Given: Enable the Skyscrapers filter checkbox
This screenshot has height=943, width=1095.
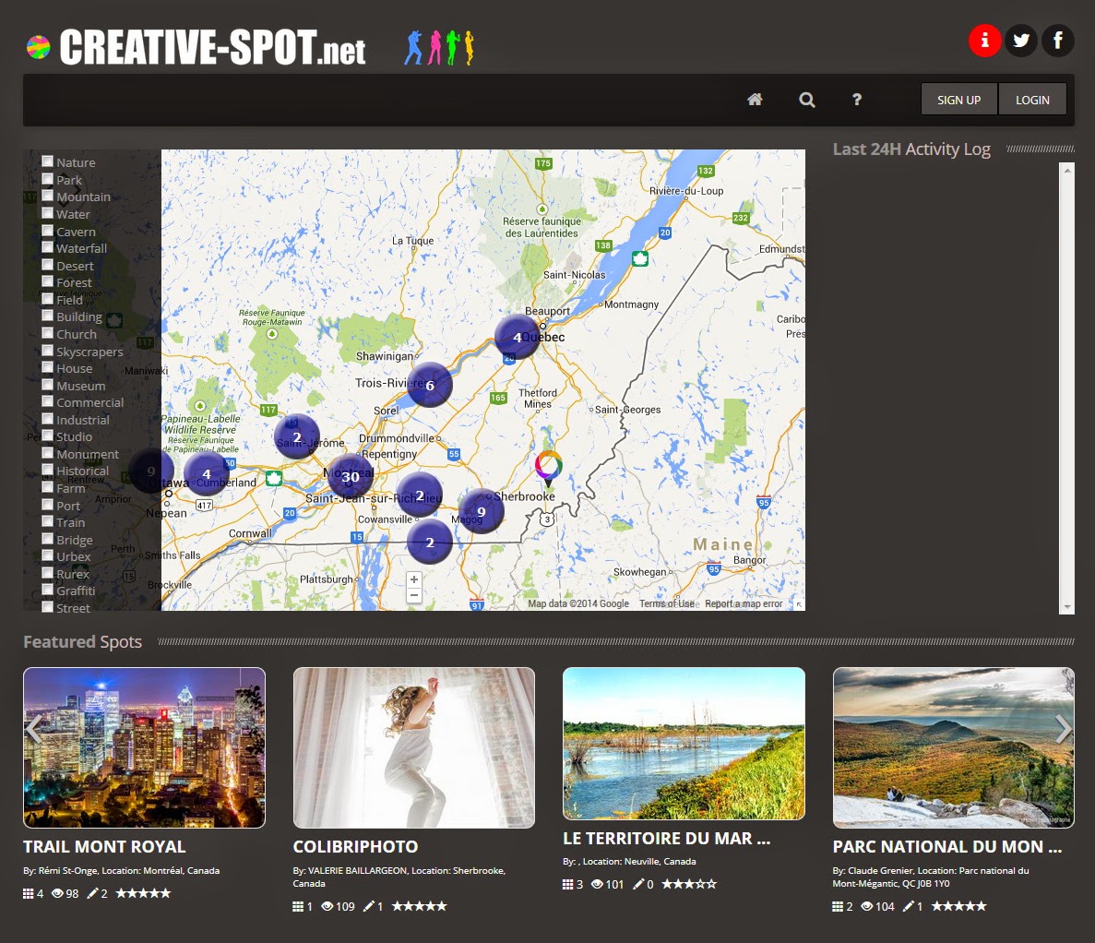Looking at the screenshot, I should pos(47,351).
